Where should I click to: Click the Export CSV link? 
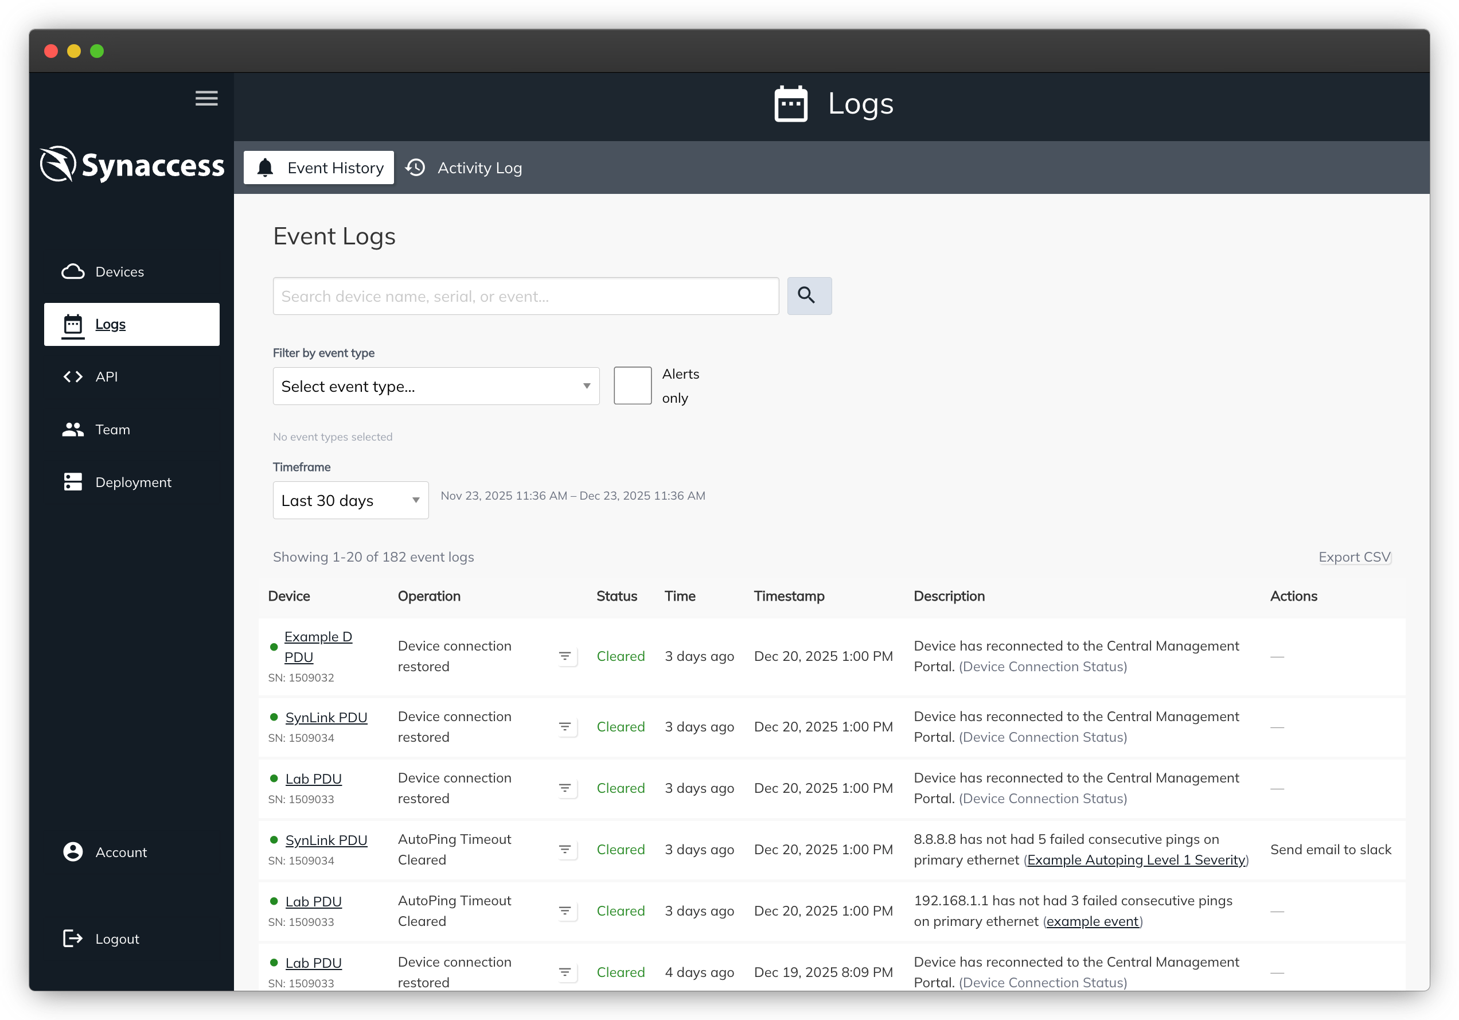1353,558
